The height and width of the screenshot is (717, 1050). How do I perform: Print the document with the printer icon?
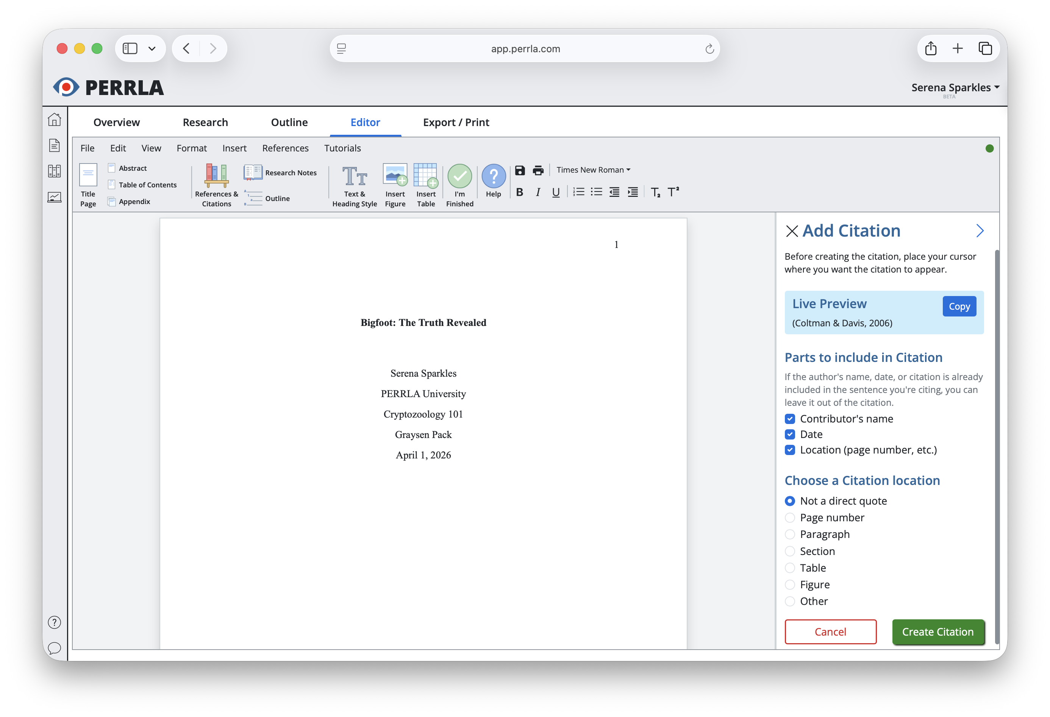(x=538, y=170)
